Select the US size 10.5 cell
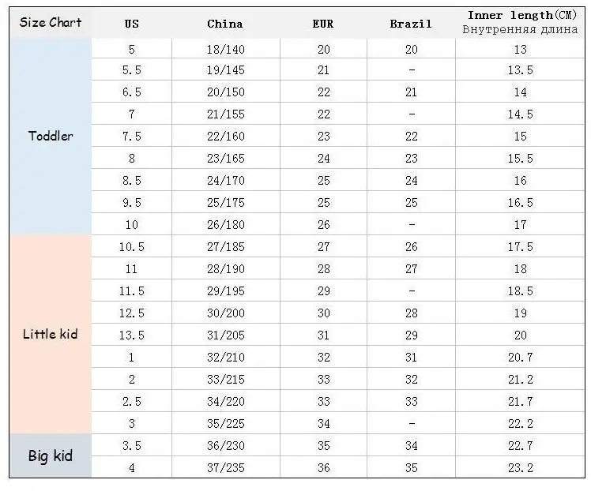The image size is (591, 491). coord(131,246)
